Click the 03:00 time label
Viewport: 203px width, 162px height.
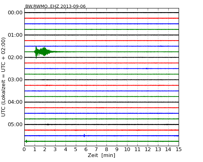pyautogui.click(x=15, y=79)
